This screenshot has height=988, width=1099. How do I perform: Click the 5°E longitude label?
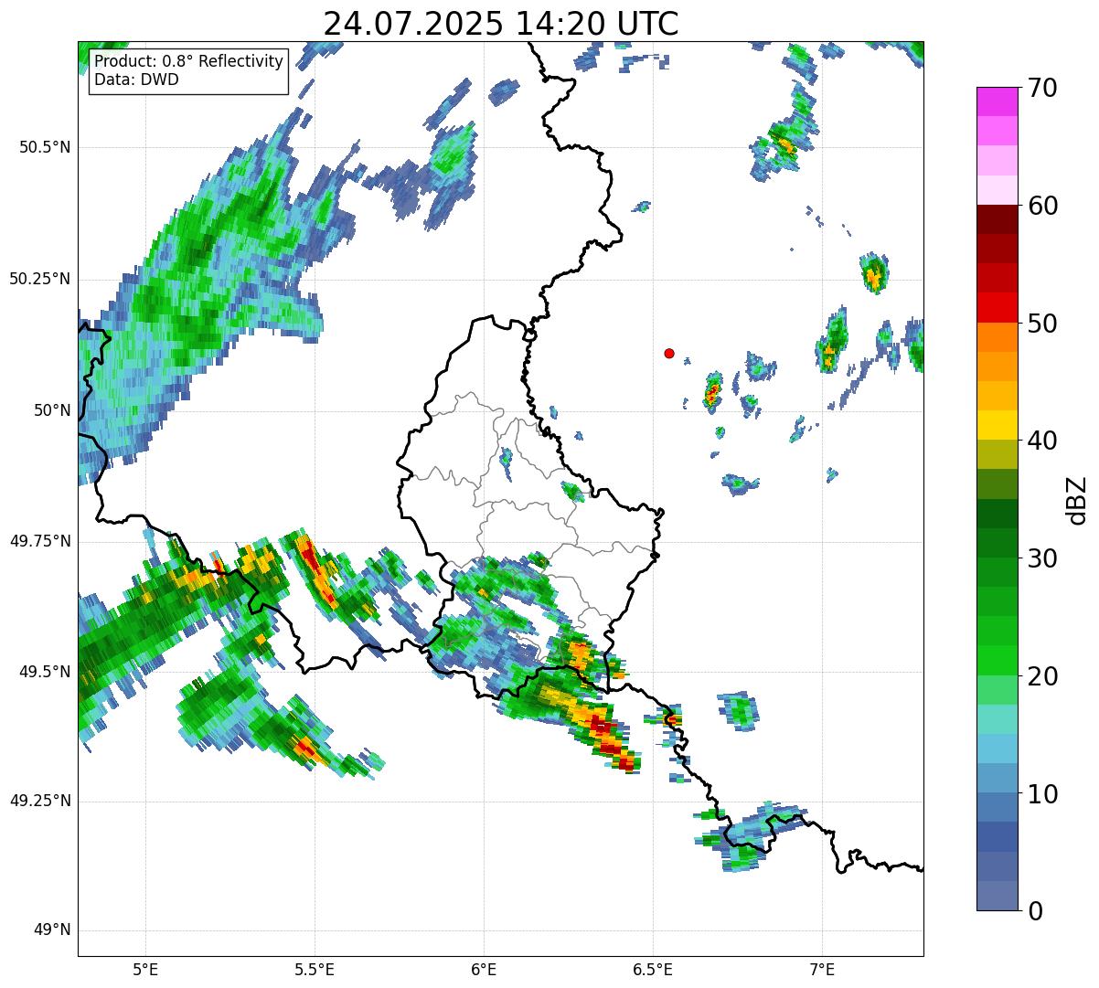pos(145,968)
